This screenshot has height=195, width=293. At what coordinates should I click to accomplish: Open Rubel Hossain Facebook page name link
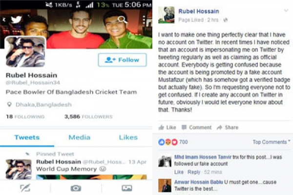199,11
